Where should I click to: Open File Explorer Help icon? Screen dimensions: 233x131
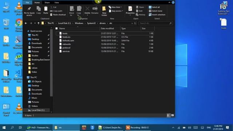(x=173, y=3)
